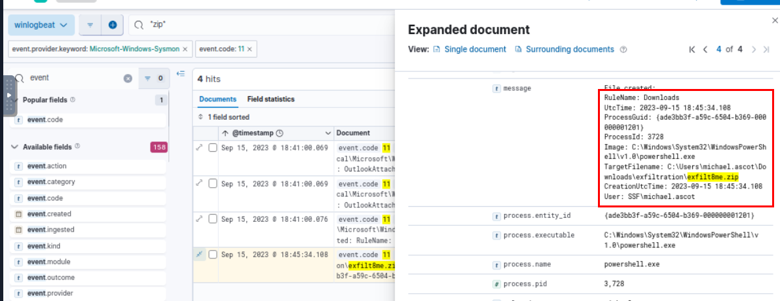Screen dimensions: 780x301
Task: Select the Documents tab
Action: 217,99
